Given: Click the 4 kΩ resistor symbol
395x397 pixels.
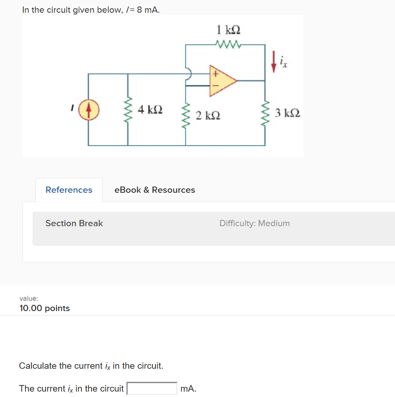Looking at the screenshot, I should coord(127,110).
